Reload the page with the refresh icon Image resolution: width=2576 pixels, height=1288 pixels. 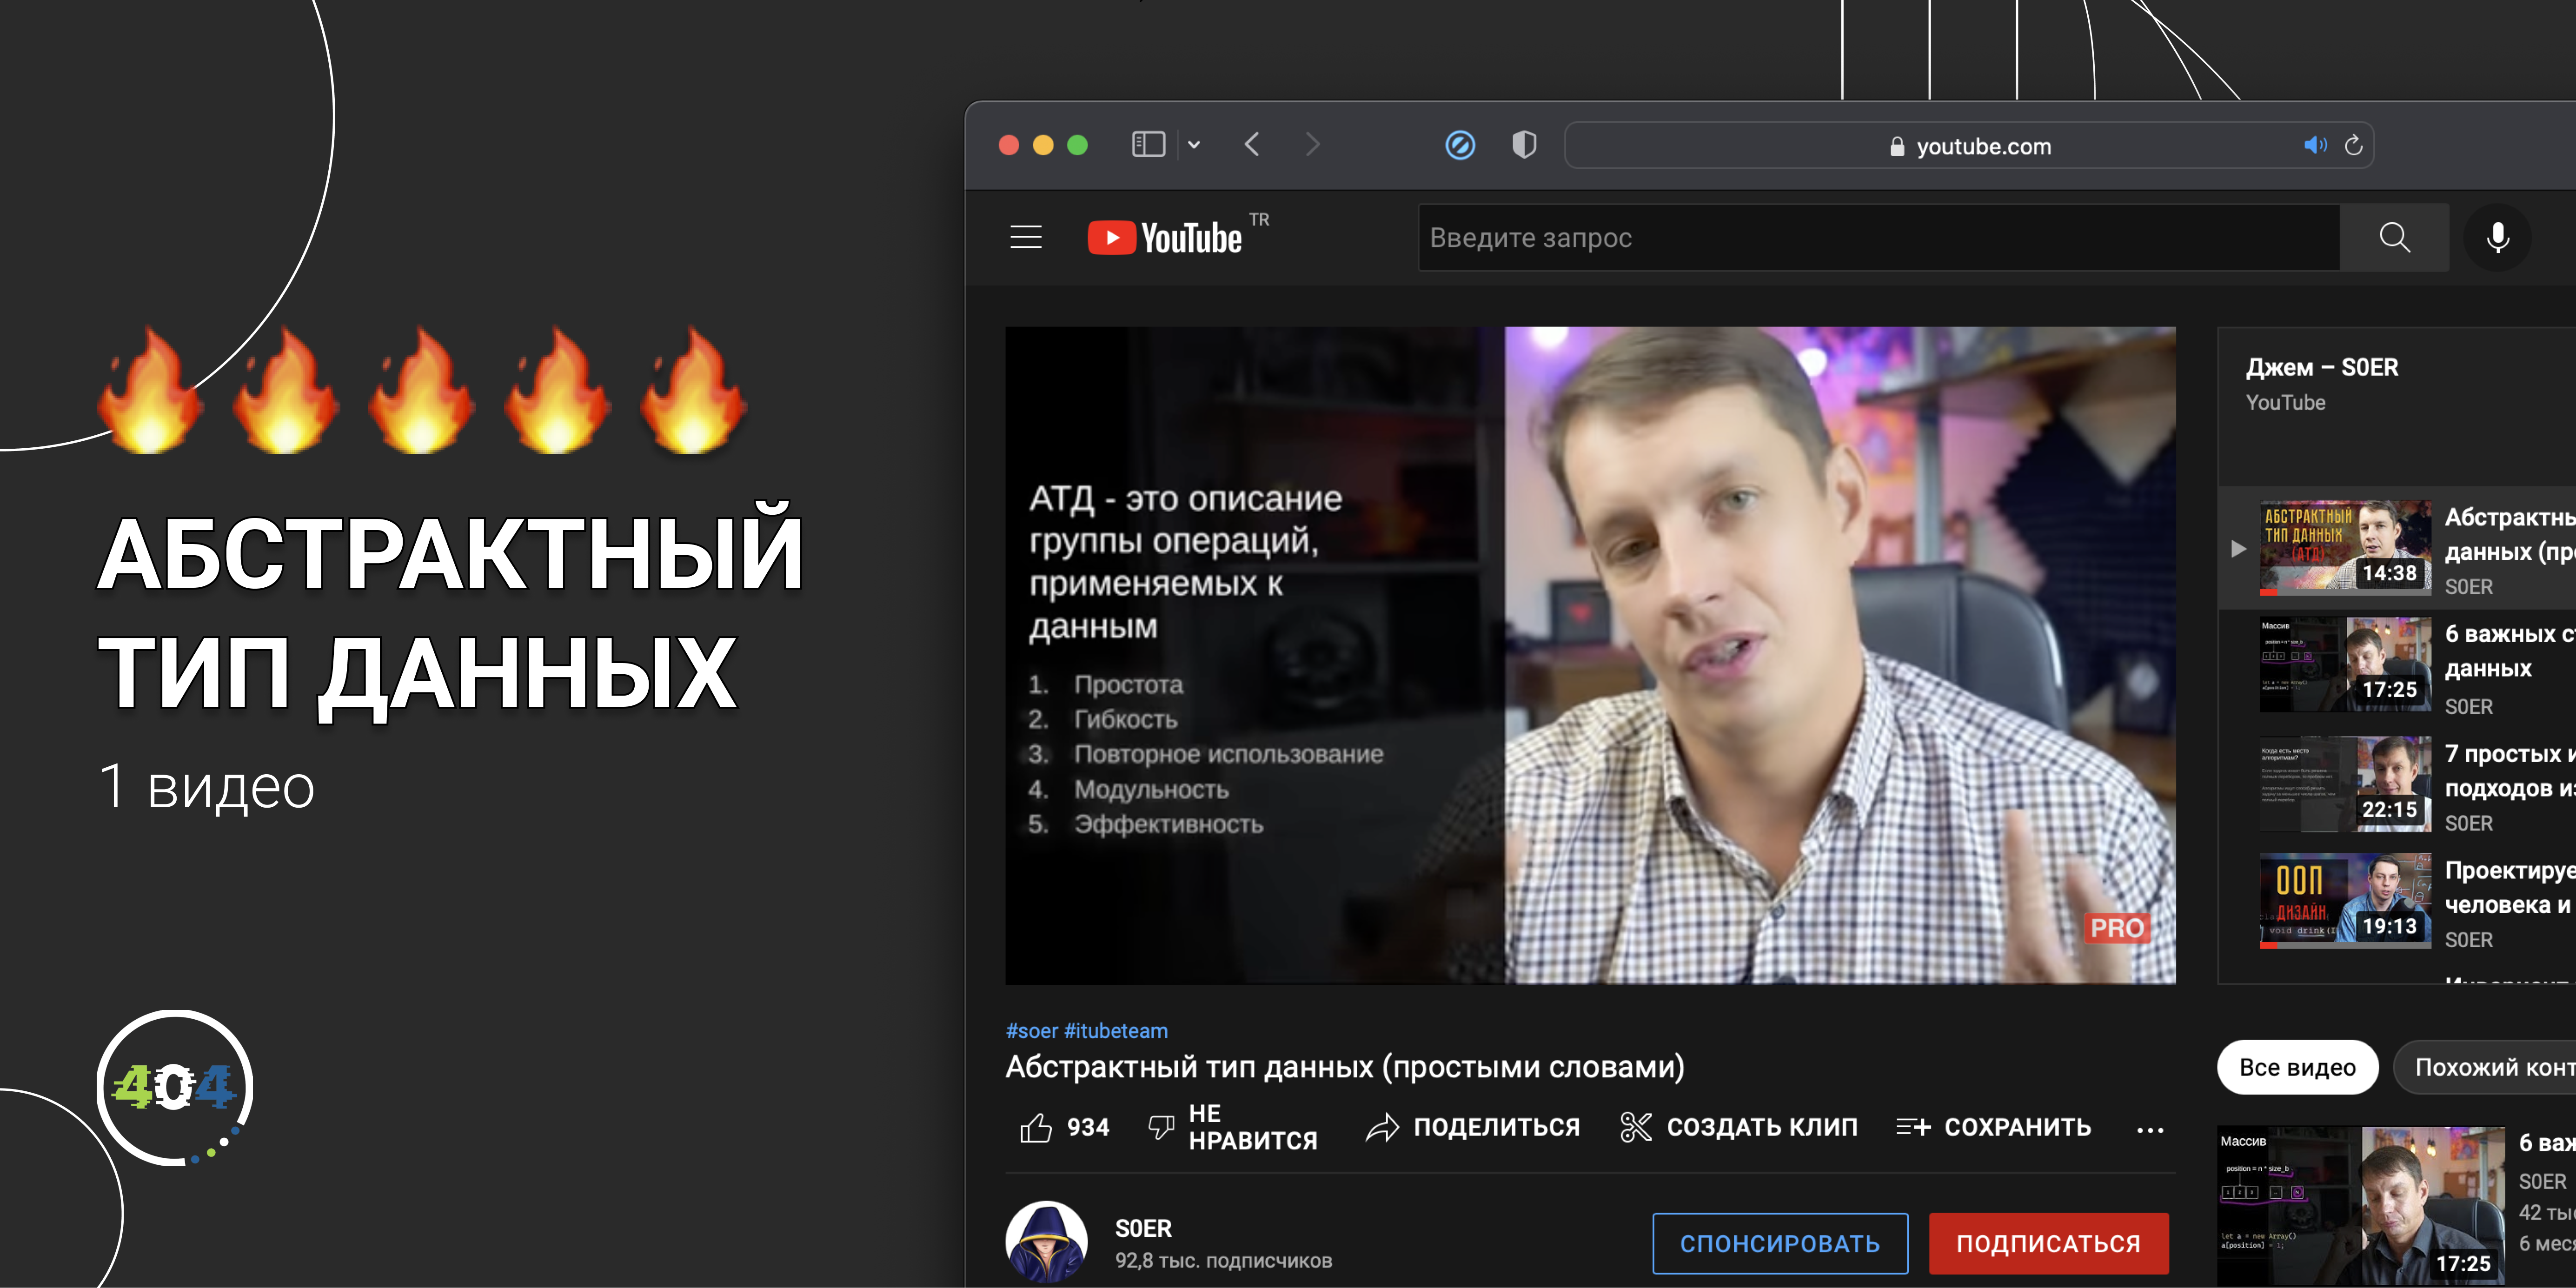(x=2354, y=145)
